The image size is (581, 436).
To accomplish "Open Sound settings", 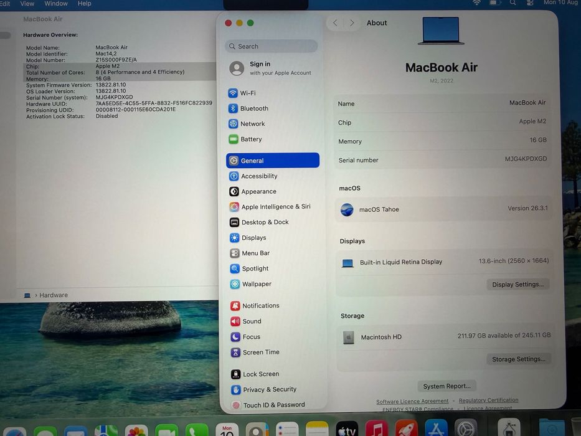I will click(246, 321).
